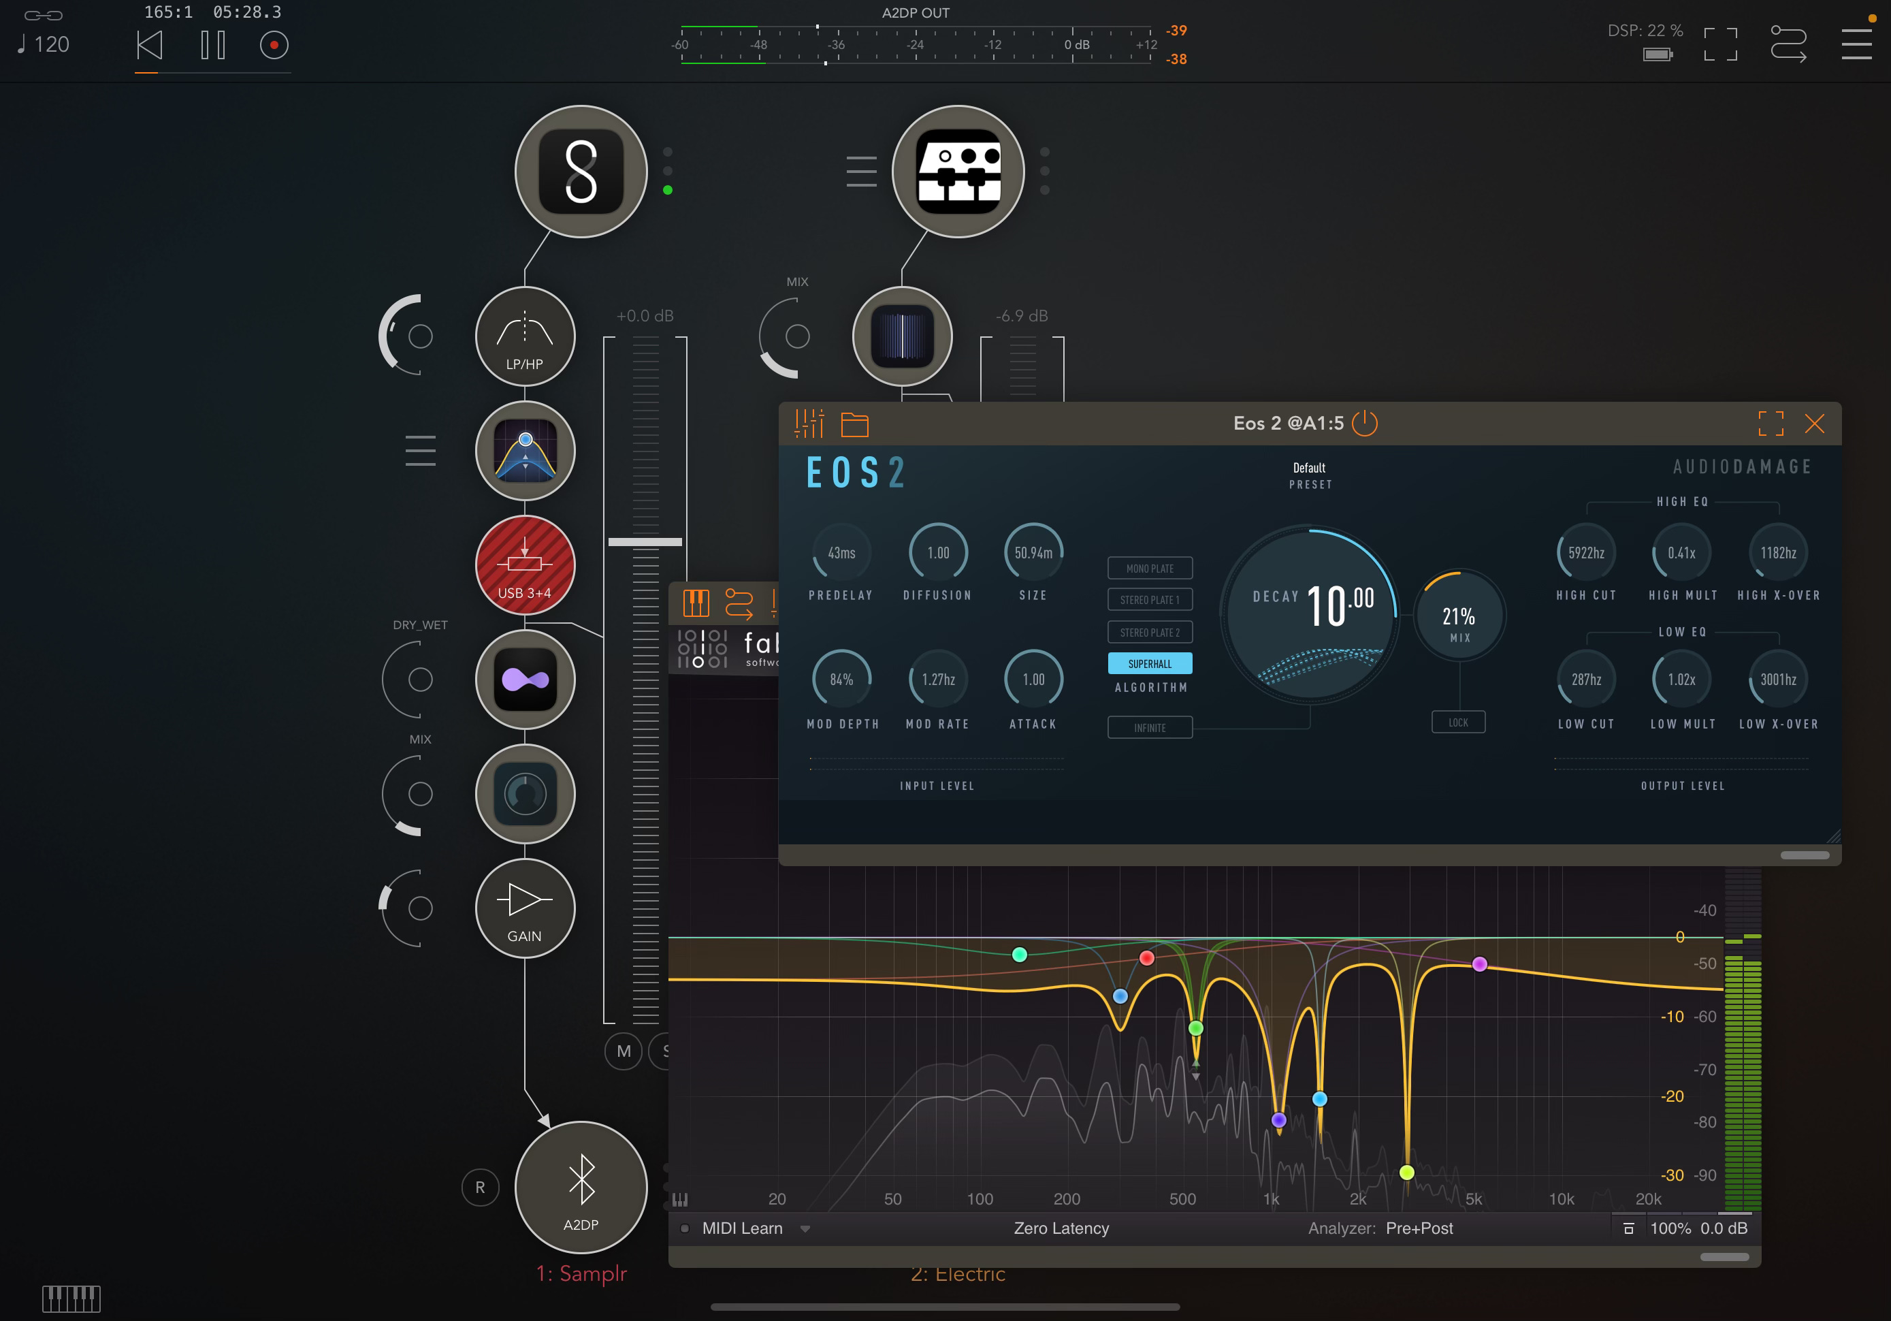Click the 0.0 dB output gain in EQ
This screenshot has width=1891, height=1321.
point(1724,1228)
